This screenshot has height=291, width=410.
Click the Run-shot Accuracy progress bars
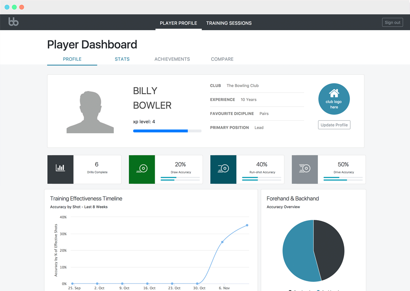262,178
